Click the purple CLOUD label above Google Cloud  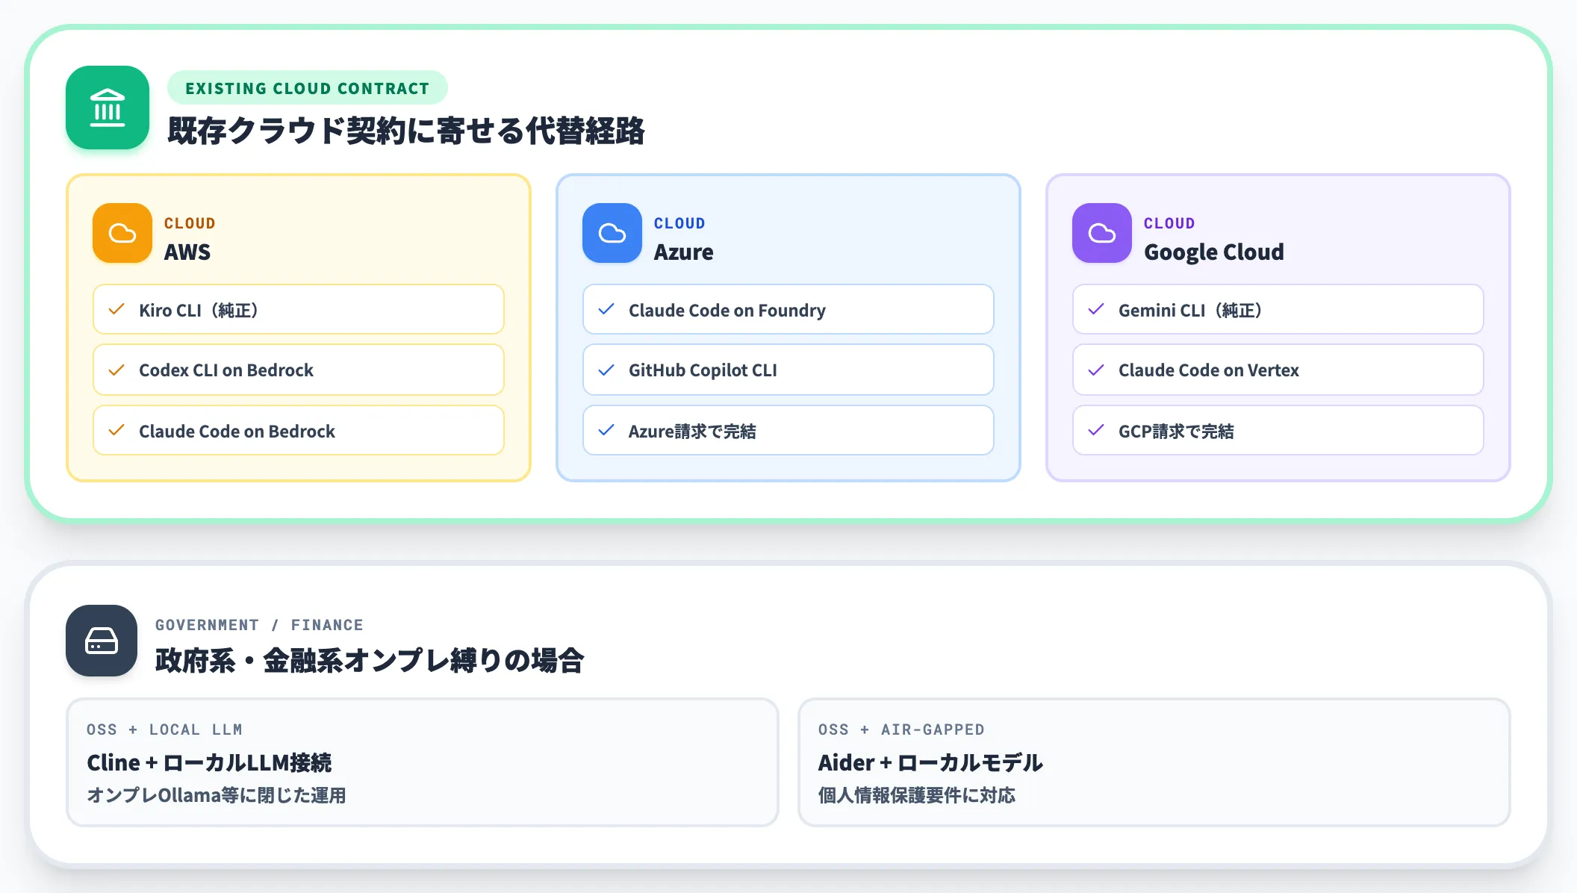coord(1169,223)
